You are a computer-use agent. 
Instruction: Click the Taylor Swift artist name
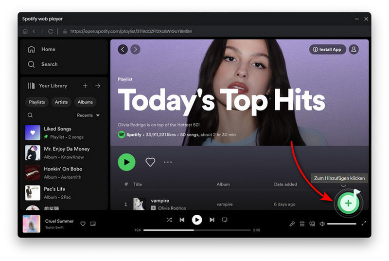coord(54,227)
